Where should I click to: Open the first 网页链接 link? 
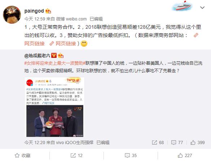(x=35, y=43)
